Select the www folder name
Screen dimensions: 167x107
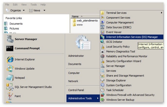tap(80, 25)
